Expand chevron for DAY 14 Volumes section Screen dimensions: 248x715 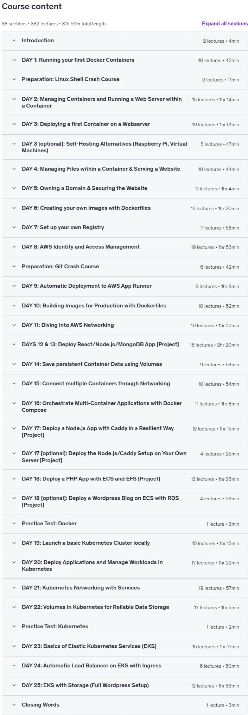pos(14,364)
